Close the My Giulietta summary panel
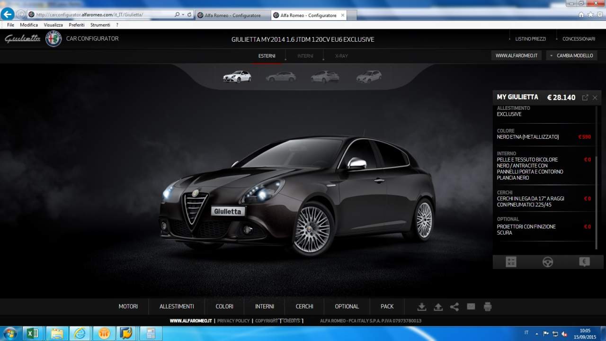 point(595,98)
